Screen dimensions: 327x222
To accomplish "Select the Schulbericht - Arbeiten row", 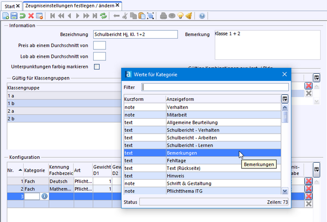I will coord(203,138).
